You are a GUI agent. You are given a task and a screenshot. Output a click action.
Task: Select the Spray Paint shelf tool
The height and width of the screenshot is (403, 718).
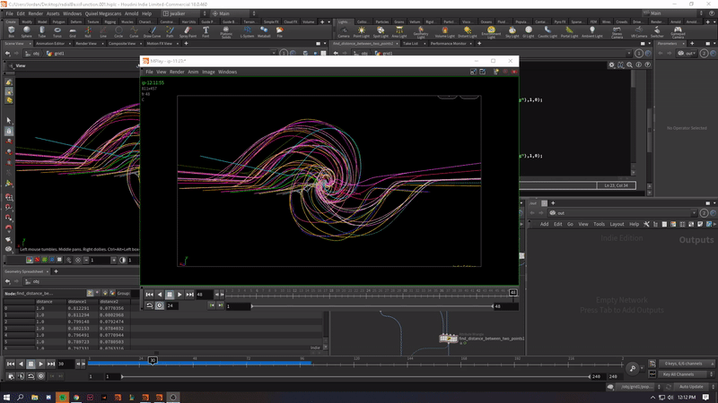(x=187, y=31)
